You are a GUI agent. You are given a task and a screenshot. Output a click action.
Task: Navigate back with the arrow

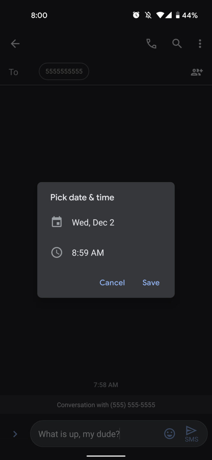tap(15, 43)
